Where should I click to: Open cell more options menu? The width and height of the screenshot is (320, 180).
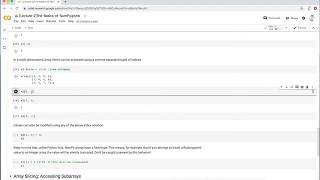pos(312,87)
